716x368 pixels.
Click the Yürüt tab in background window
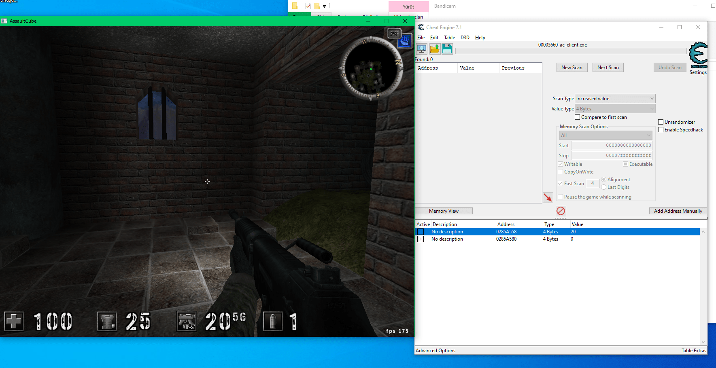tap(408, 6)
